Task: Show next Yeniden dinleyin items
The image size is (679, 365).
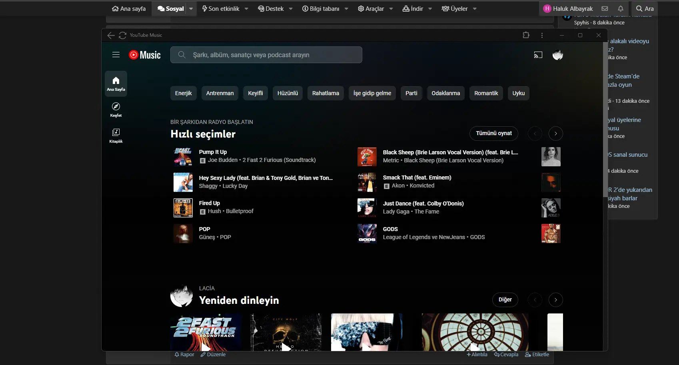Action: [x=556, y=300]
